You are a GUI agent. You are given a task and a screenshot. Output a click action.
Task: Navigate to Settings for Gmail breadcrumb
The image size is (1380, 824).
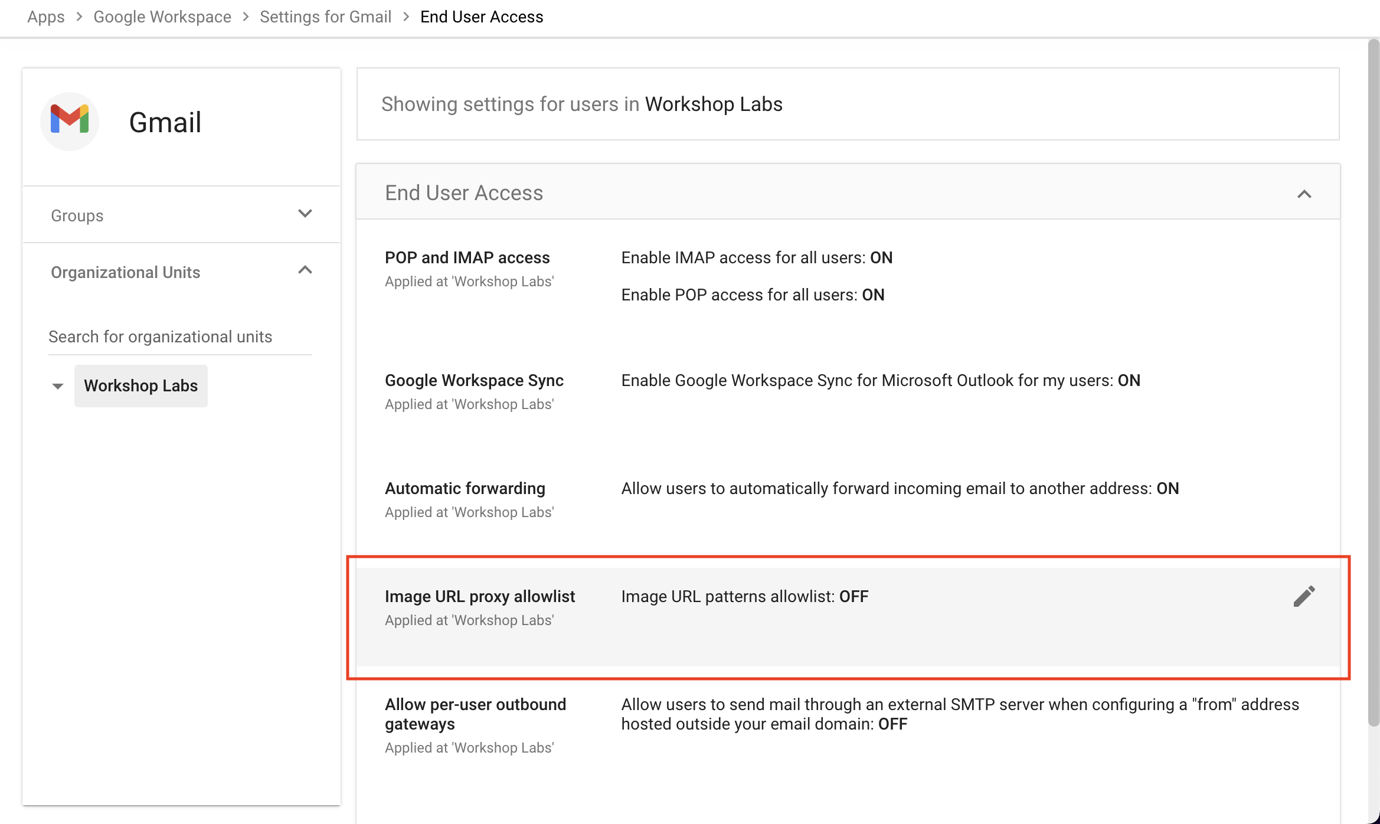point(325,17)
